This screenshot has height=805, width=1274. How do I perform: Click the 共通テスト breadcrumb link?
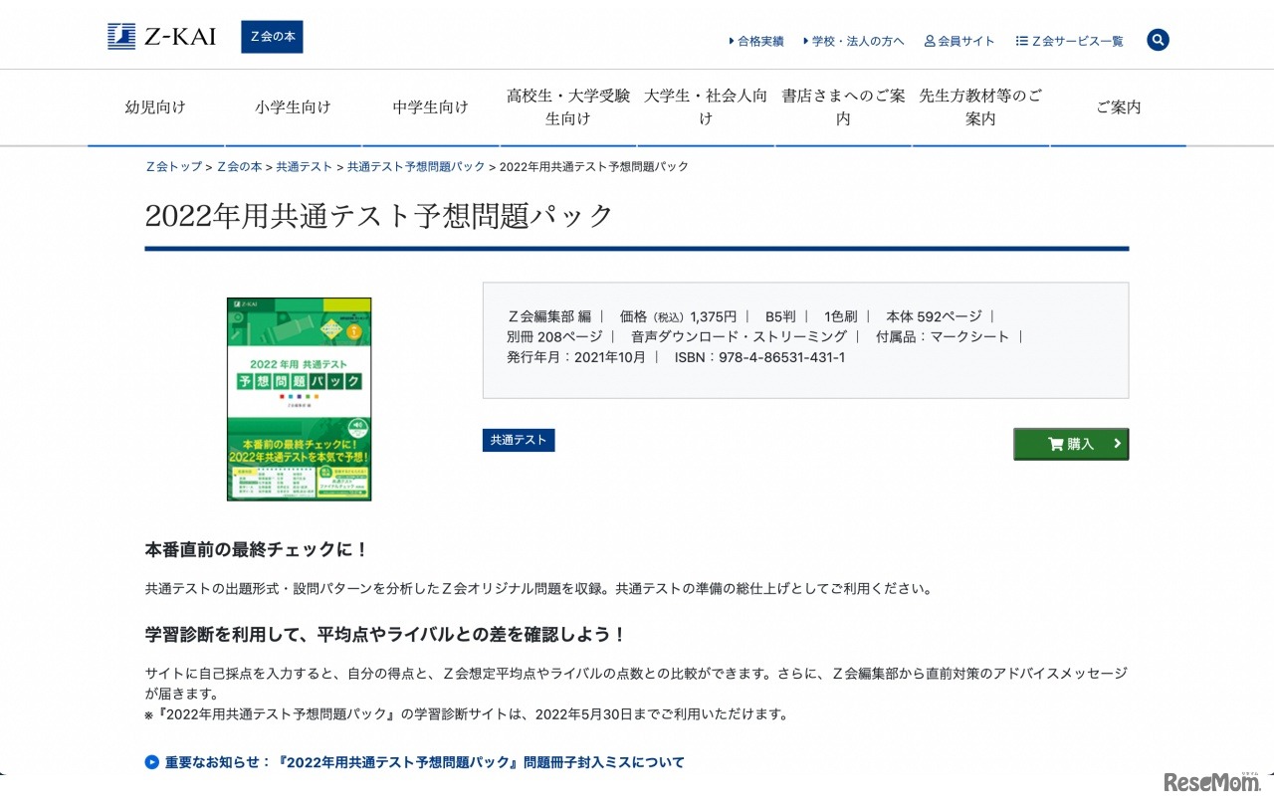pos(305,166)
